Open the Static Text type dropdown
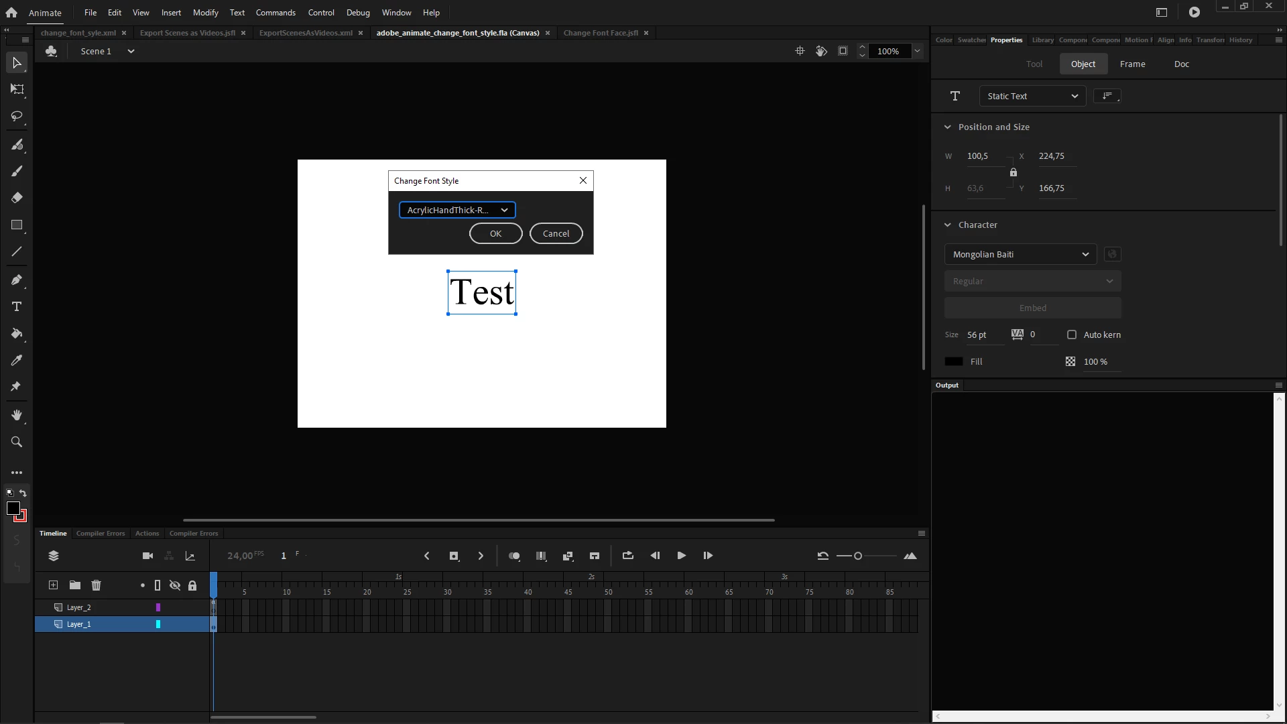 (x=1032, y=96)
